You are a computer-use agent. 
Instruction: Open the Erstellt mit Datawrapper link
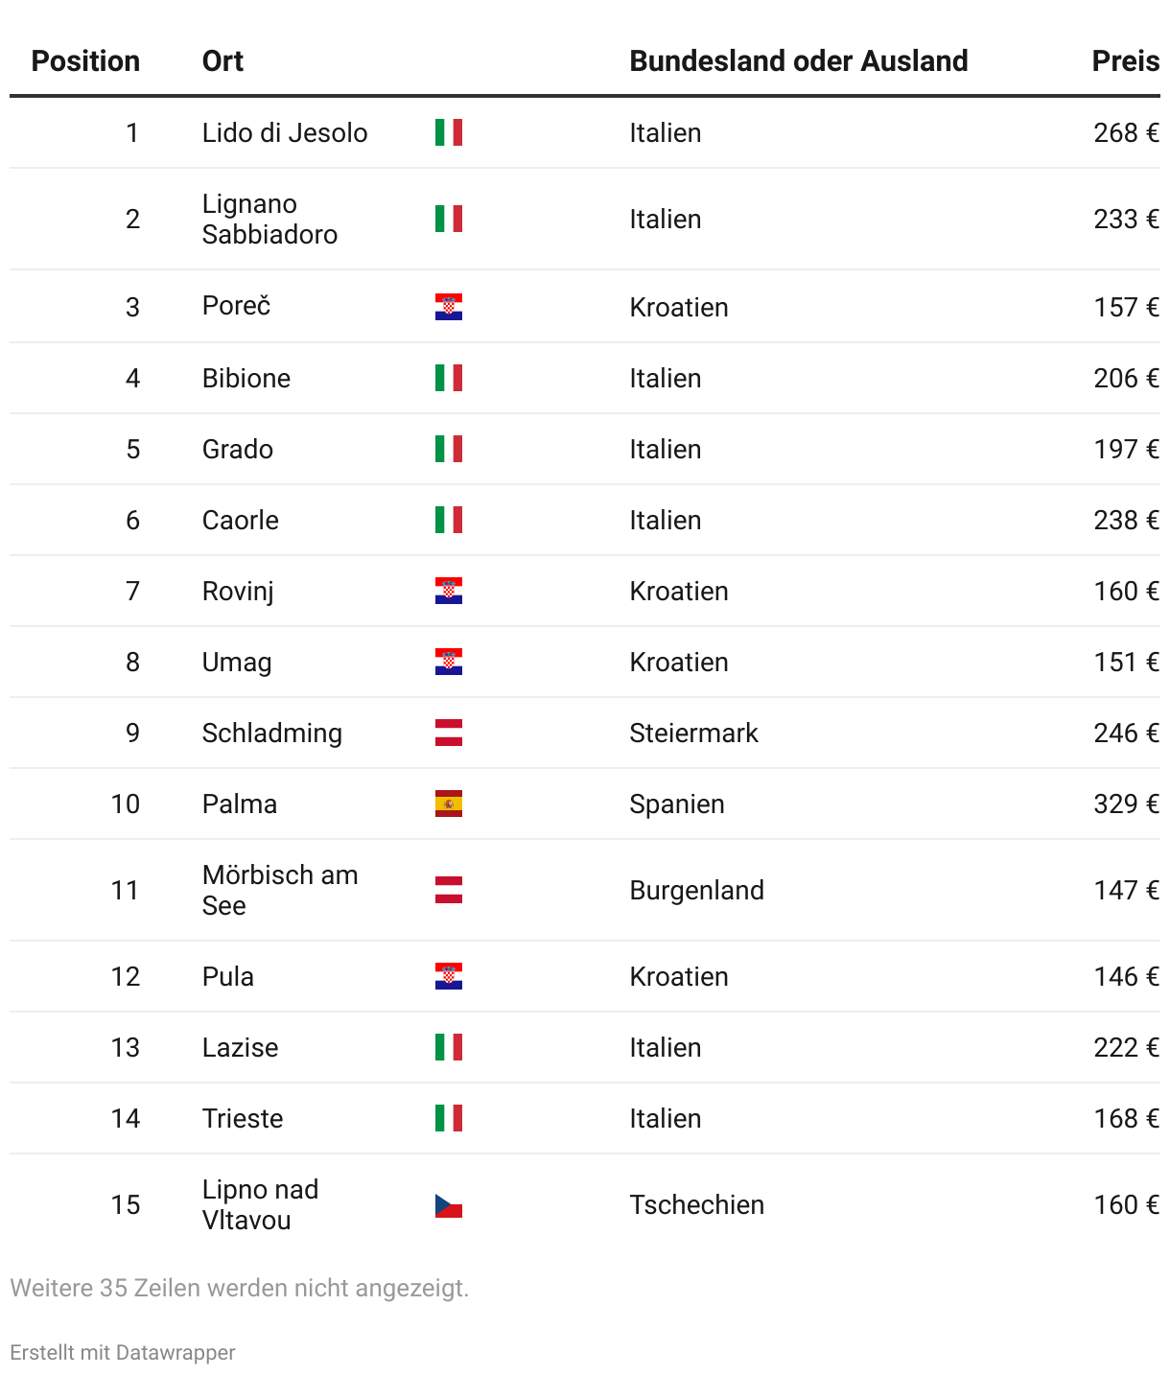(x=123, y=1352)
